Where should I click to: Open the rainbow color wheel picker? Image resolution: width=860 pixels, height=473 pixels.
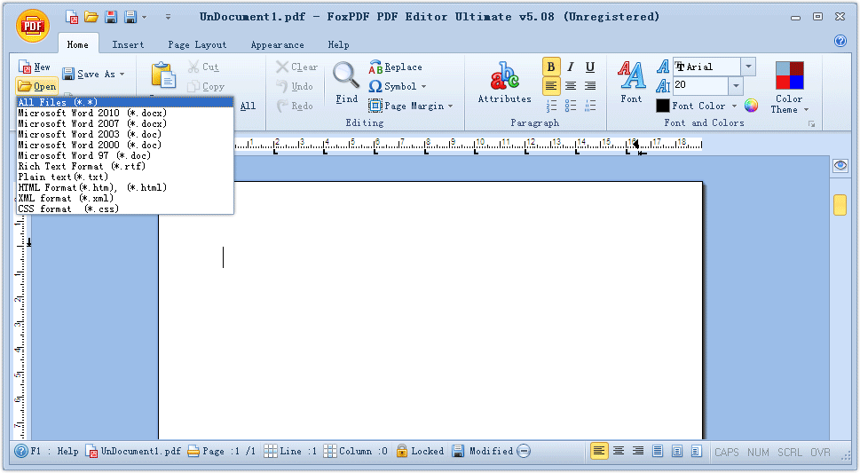pos(752,106)
